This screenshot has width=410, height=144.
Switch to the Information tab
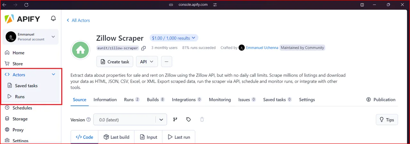pyautogui.click(x=105, y=100)
